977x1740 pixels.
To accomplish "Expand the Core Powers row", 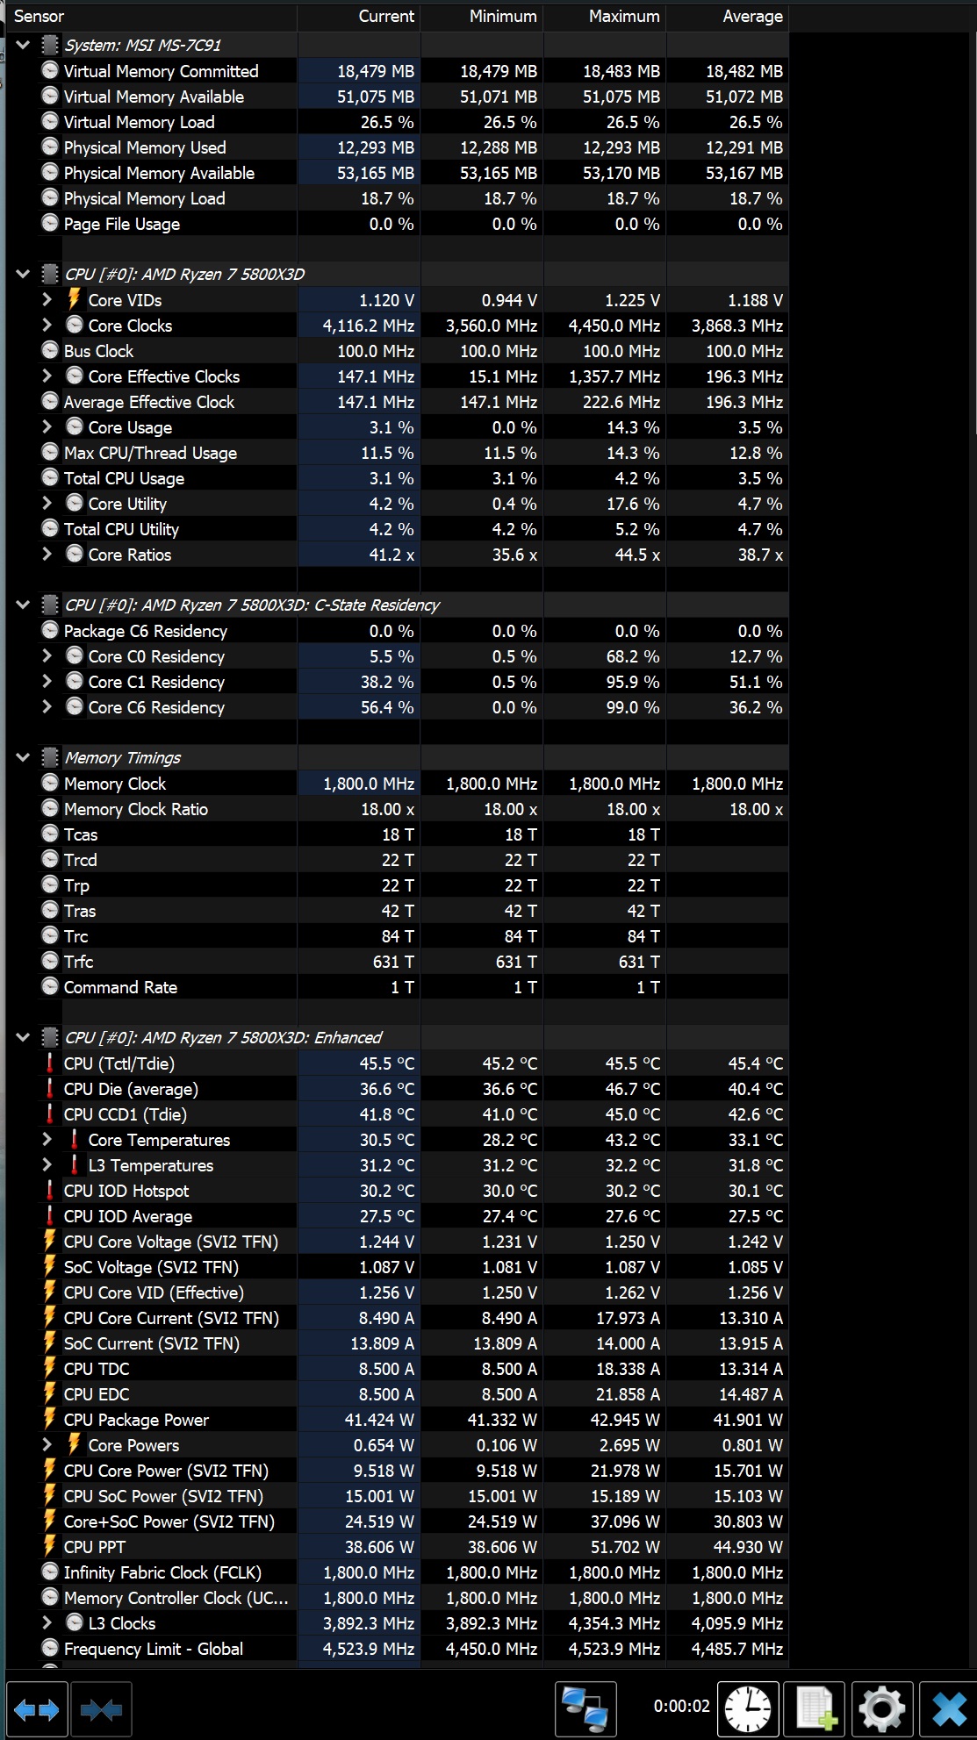I will 47,1445.
